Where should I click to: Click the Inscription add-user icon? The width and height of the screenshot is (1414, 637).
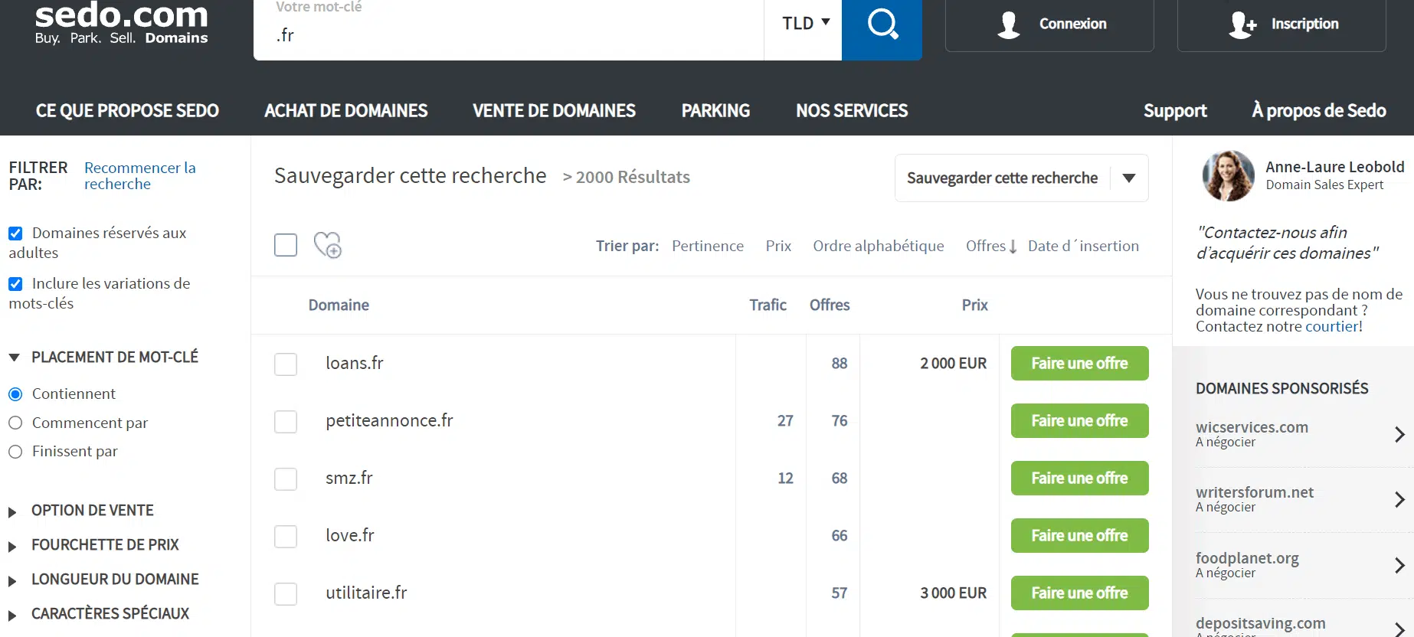pyautogui.click(x=1242, y=24)
